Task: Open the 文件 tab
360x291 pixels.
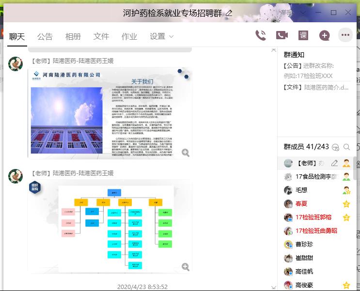Action: coord(101,36)
